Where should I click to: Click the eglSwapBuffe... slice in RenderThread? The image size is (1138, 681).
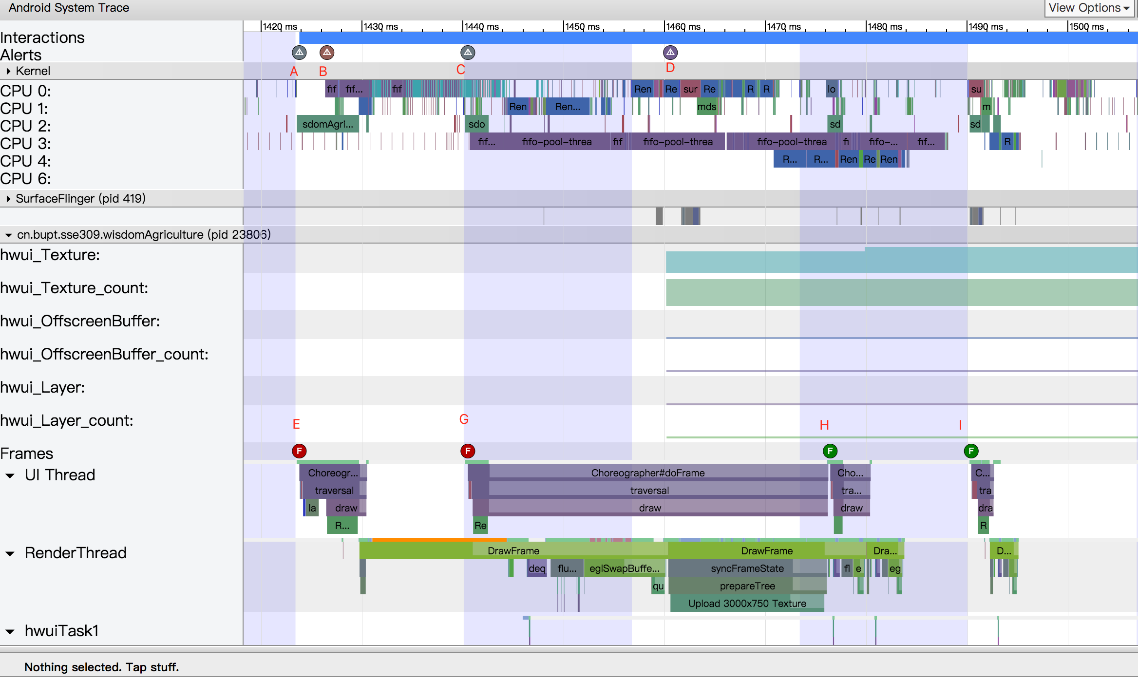coord(624,568)
